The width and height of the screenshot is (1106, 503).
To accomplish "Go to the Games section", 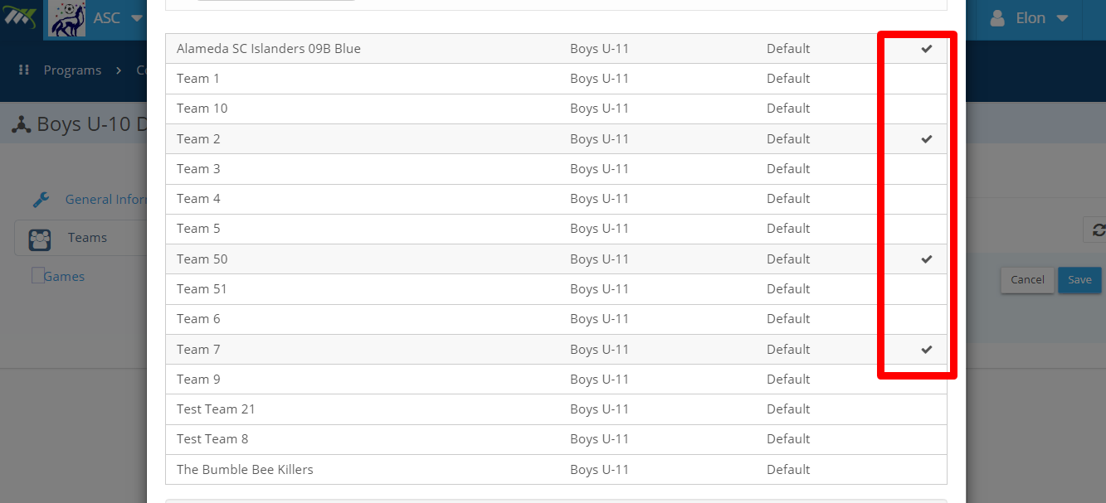I will 64,277.
